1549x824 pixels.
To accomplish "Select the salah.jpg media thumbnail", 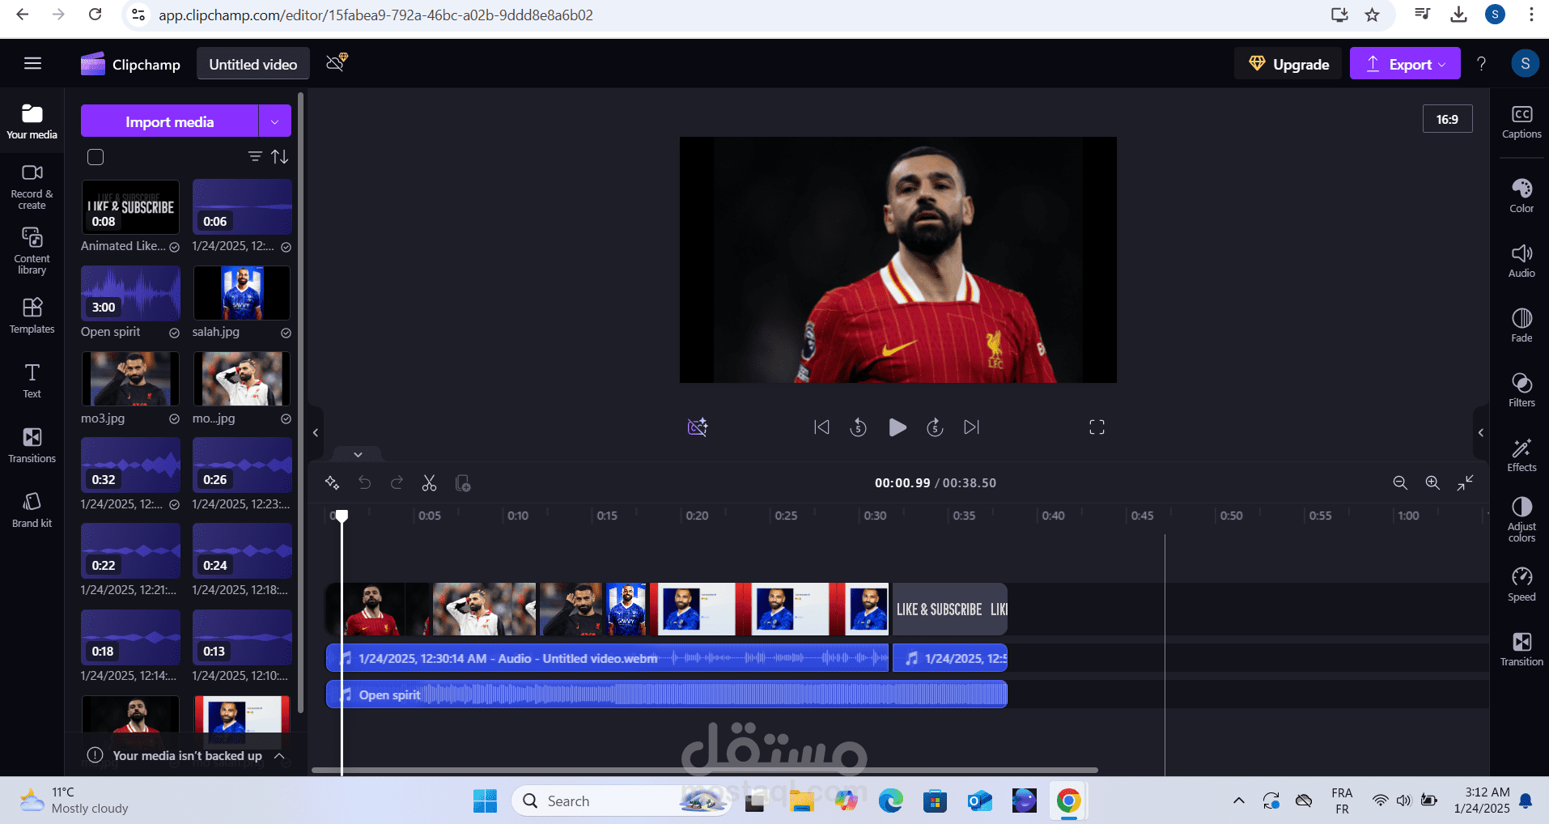I will 242,293.
